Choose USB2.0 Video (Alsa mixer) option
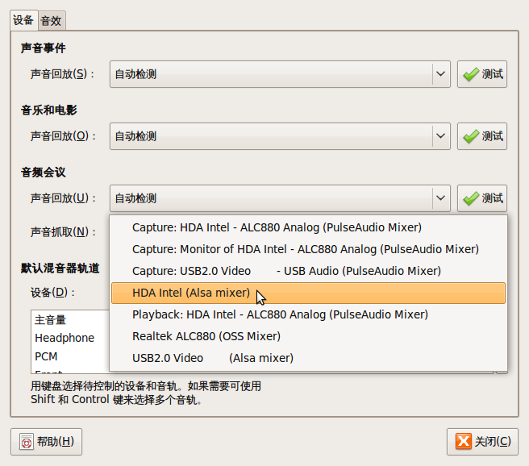Image resolution: width=529 pixels, height=466 pixels. click(x=308, y=358)
